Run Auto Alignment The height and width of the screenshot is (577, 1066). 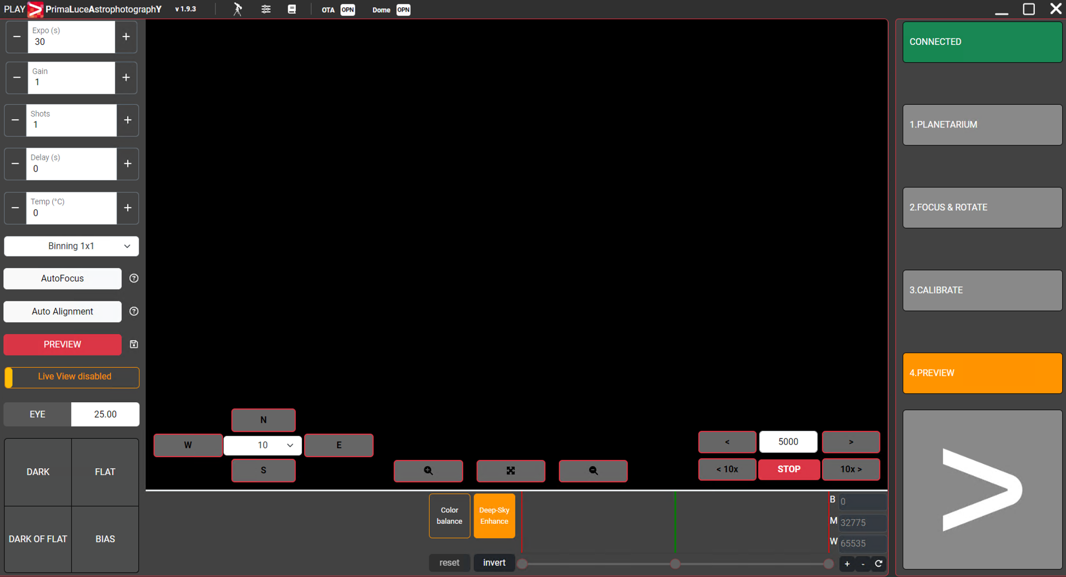click(x=62, y=311)
